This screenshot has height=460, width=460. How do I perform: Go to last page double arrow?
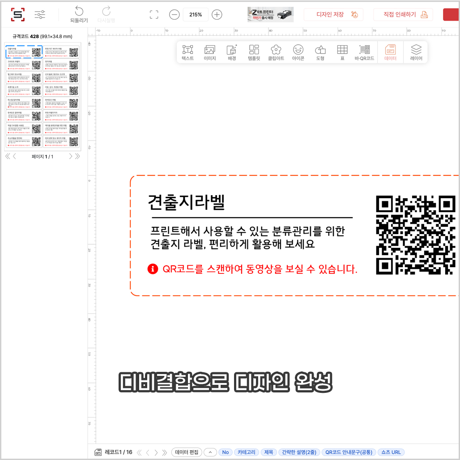click(77, 156)
